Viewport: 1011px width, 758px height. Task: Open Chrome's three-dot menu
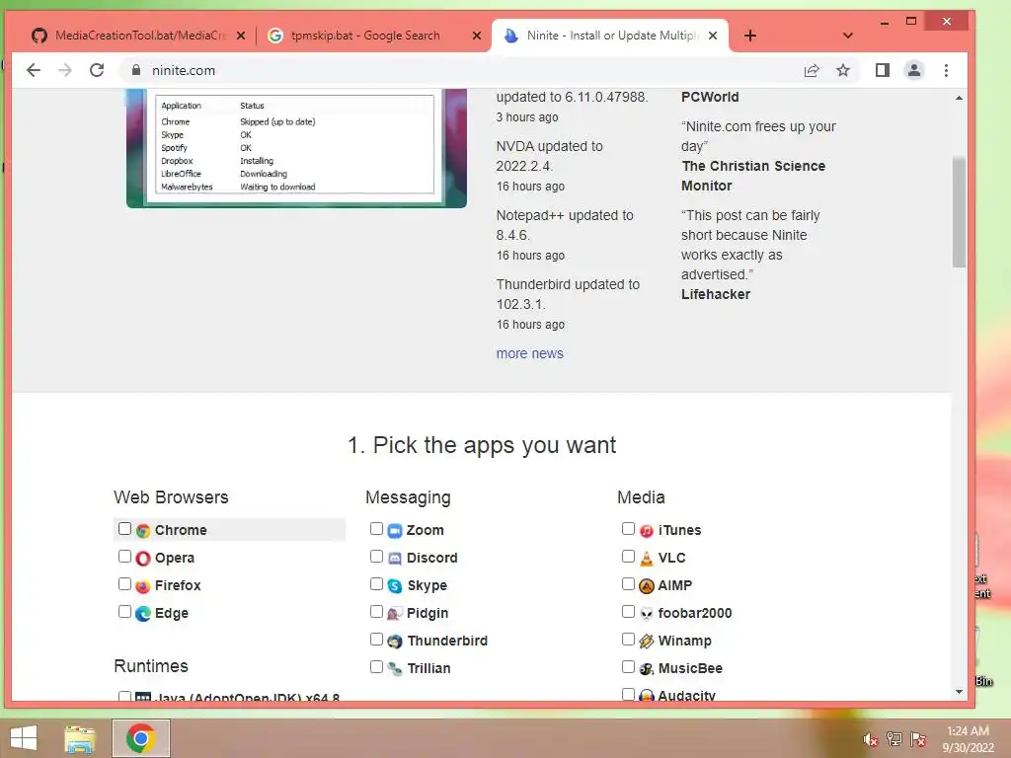coord(946,70)
